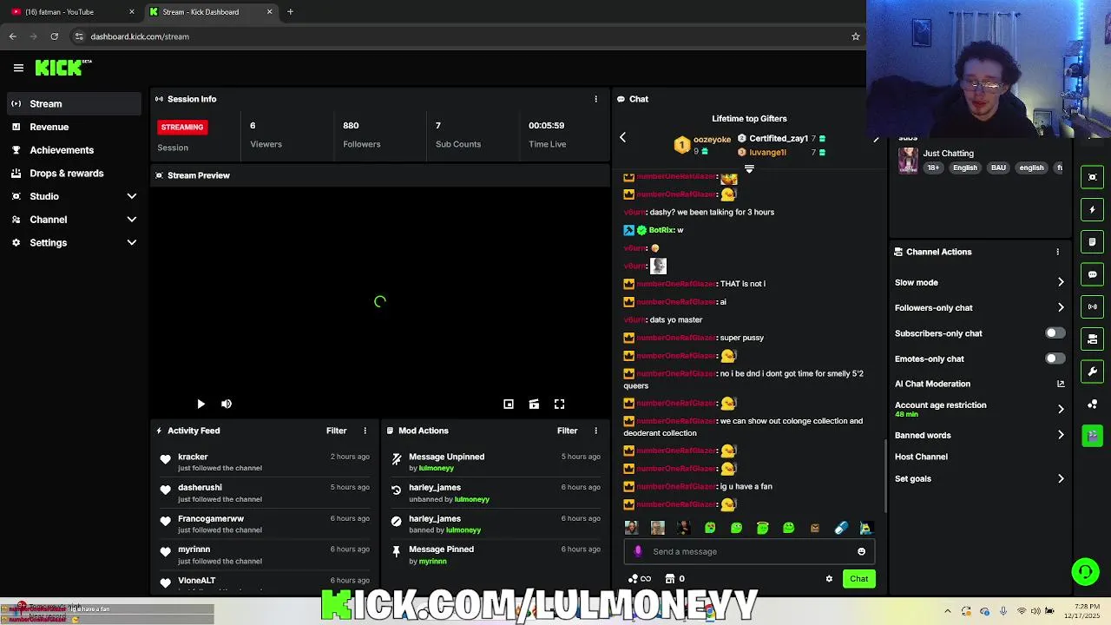1111x625 pixels.
Task: Click the lightning bolt quick action icon
Action: click(x=1093, y=209)
